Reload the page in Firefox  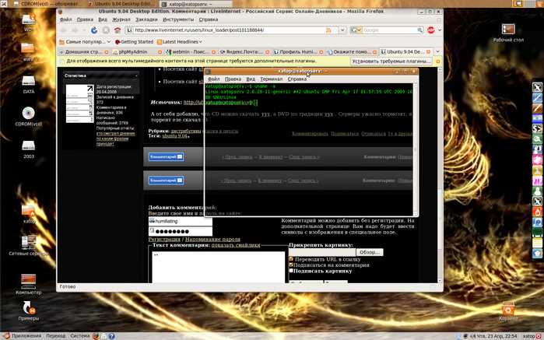tap(94, 30)
